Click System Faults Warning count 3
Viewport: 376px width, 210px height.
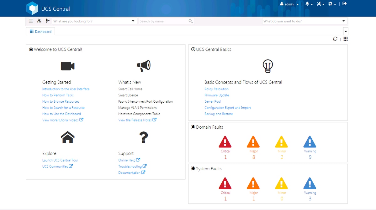[310, 199]
